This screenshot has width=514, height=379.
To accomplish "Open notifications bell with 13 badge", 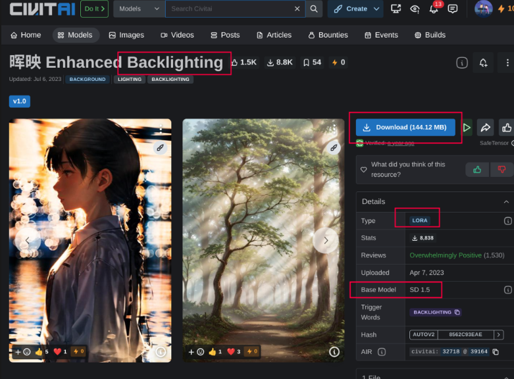I will click(434, 9).
